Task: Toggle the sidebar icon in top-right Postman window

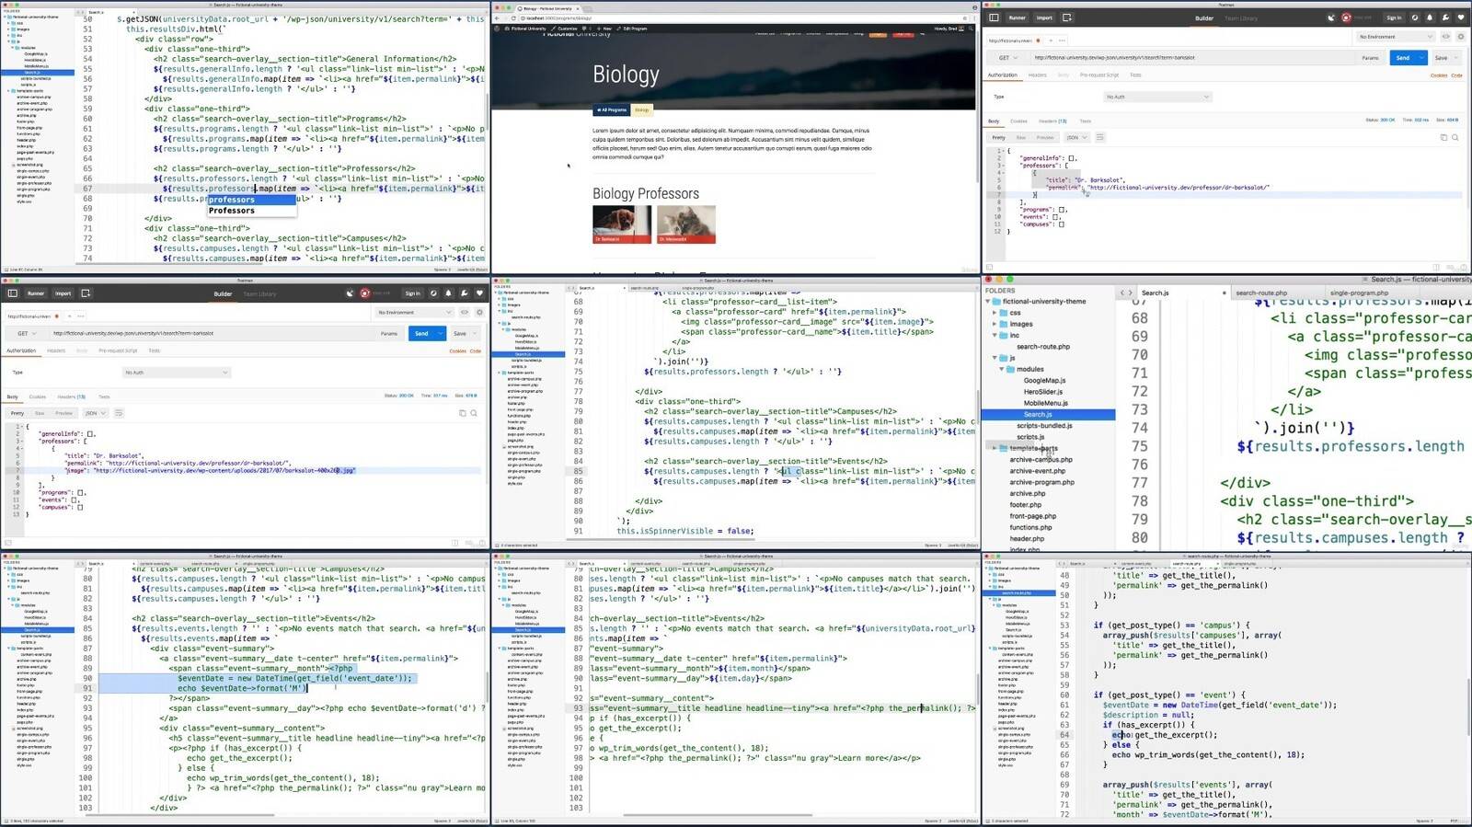Action: (x=994, y=17)
